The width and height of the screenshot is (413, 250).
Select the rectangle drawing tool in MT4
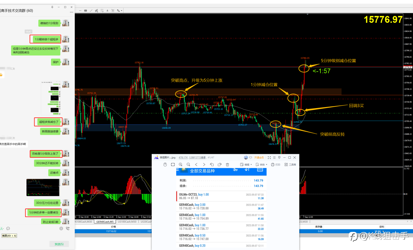(86, 11)
